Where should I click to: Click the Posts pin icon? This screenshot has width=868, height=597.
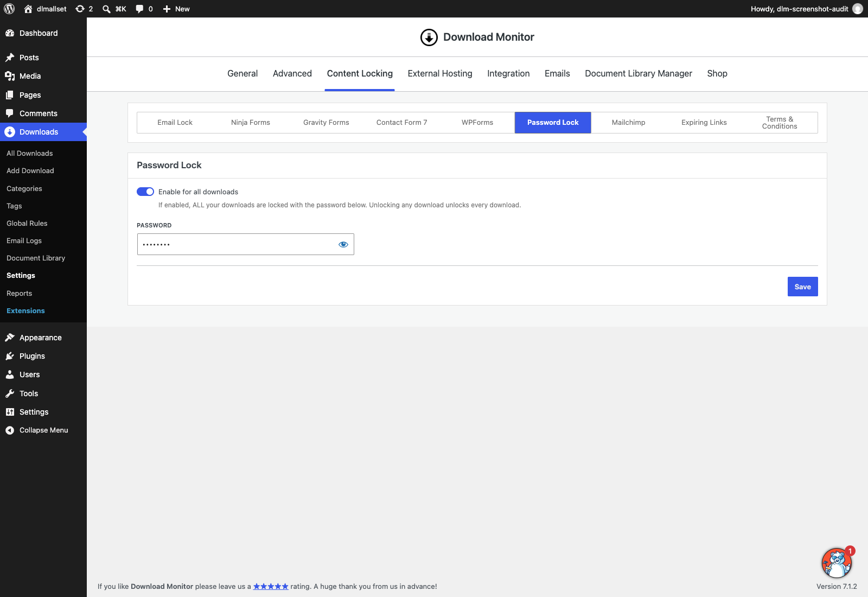(x=10, y=58)
